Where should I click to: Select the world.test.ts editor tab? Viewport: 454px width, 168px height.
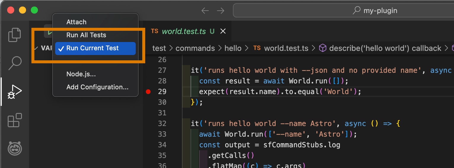click(x=188, y=31)
